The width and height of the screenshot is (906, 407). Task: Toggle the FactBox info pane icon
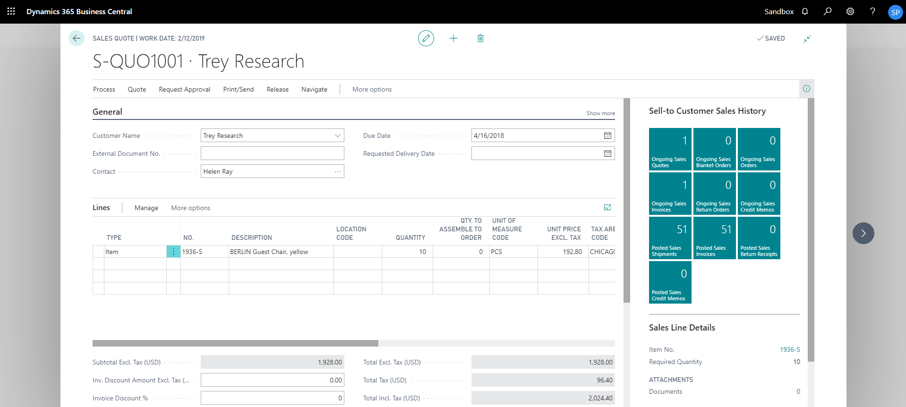[806, 89]
